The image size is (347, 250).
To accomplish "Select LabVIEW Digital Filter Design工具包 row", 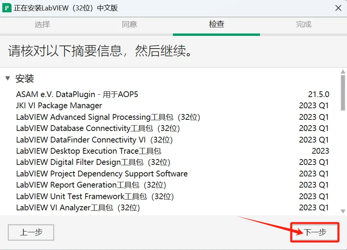I will [x=173, y=162].
